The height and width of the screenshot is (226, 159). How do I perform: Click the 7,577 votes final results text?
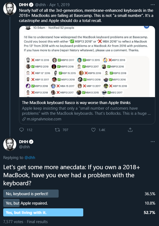pyautogui.click(x=25, y=222)
